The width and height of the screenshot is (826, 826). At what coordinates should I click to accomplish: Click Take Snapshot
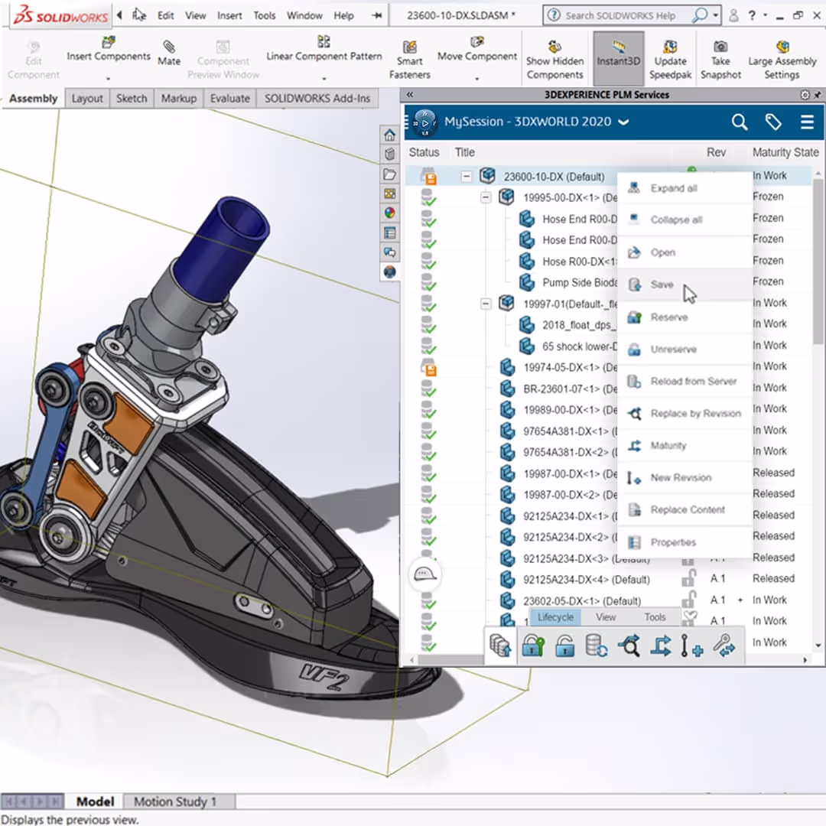pyautogui.click(x=720, y=60)
